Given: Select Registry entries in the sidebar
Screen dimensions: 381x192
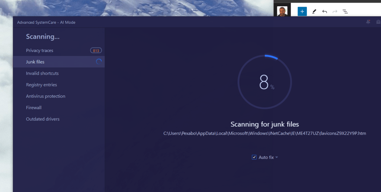Looking at the screenshot, I should click(x=59, y=85).
